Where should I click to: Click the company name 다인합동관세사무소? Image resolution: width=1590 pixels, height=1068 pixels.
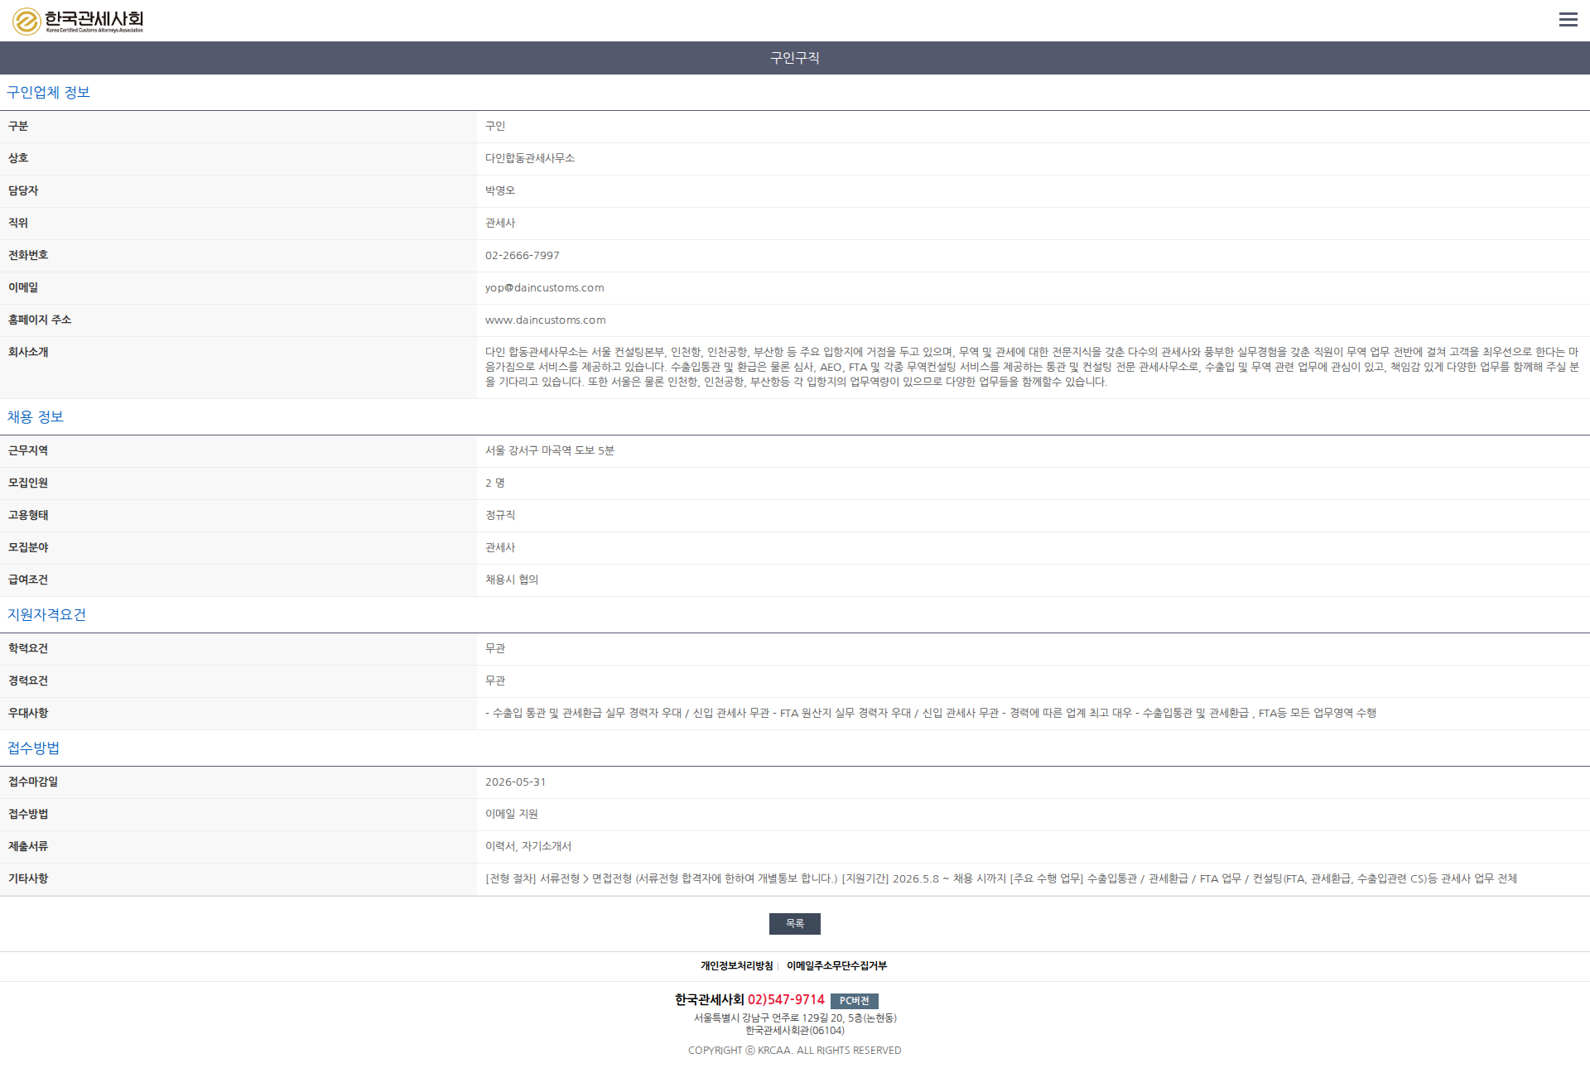pyautogui.click(x=529, y=158)
